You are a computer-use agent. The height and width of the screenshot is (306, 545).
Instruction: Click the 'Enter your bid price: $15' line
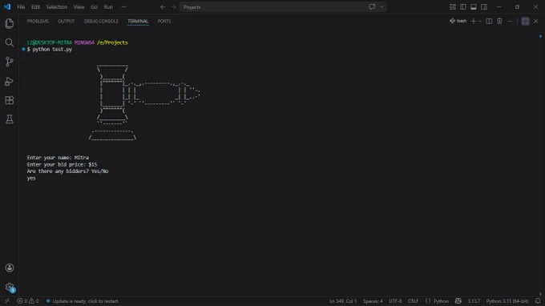pos(62,165)
